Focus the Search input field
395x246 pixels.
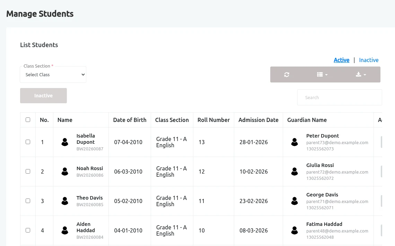coord(340,97)
